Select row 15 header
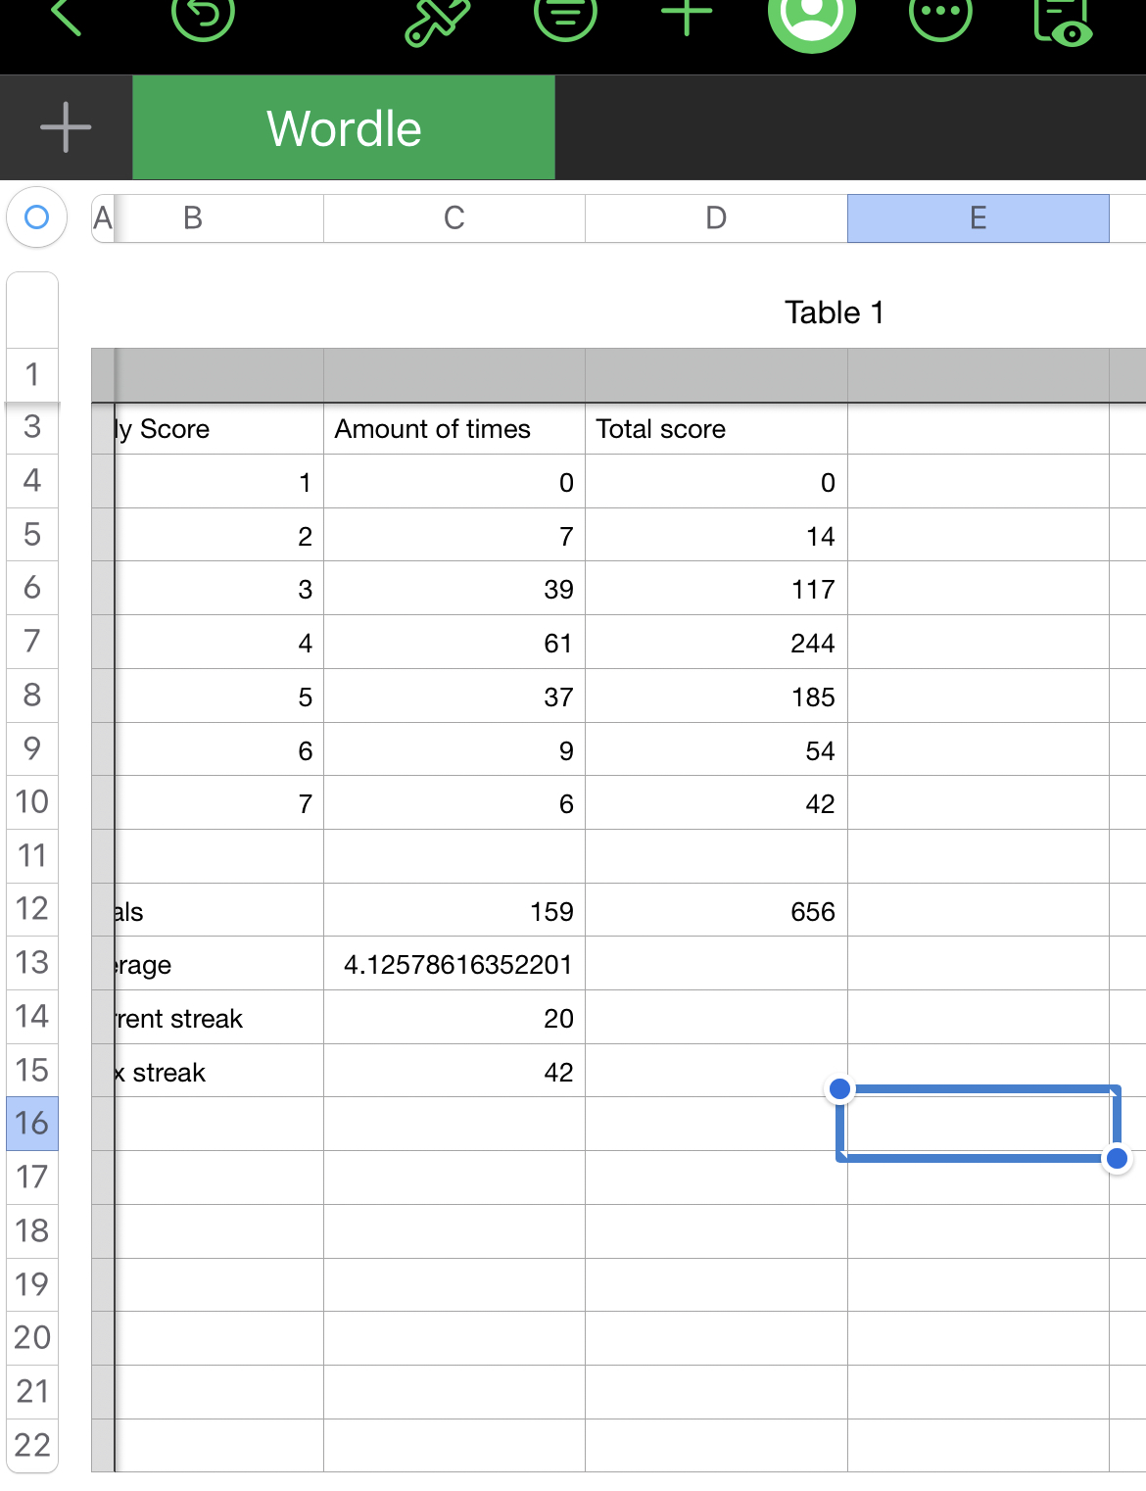 [x=32, y=1070]
